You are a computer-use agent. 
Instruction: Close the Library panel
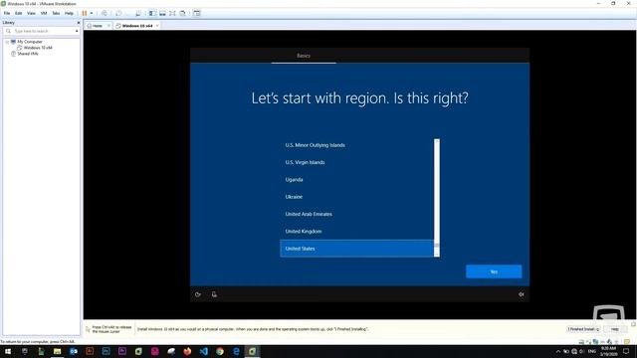pos(79,23)
